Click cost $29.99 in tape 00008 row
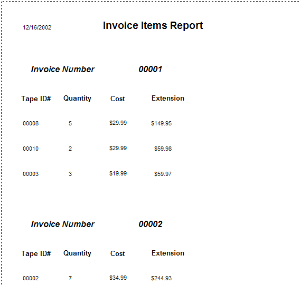This screenshot has width=300, height=285. tap(118, 123)
